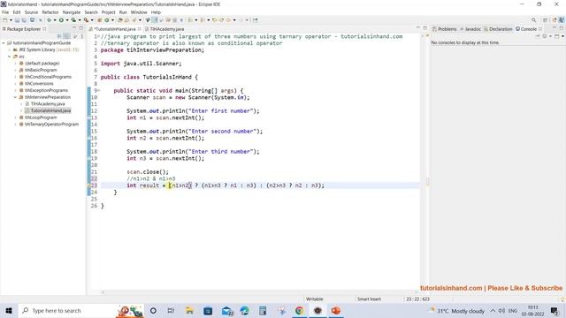Collapse tutorialsinhandProgramGuide project node

tap(4, 43)
